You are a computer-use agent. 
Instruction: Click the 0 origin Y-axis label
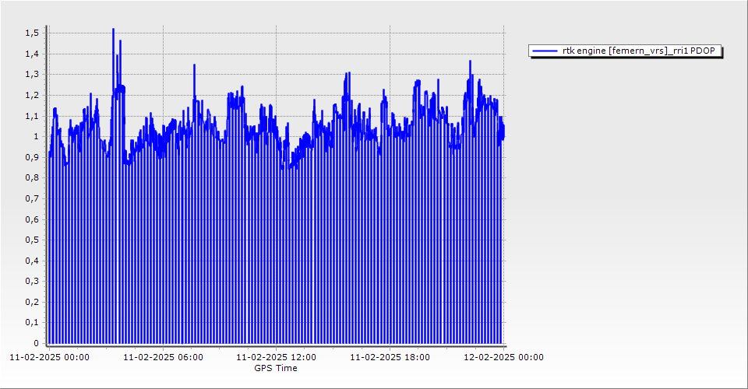pos(35,343)
